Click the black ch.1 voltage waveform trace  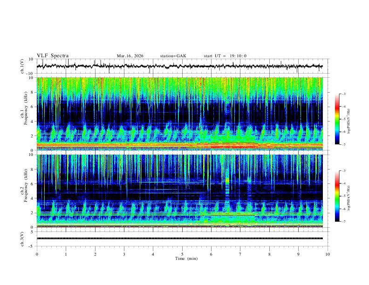(179, 66)
